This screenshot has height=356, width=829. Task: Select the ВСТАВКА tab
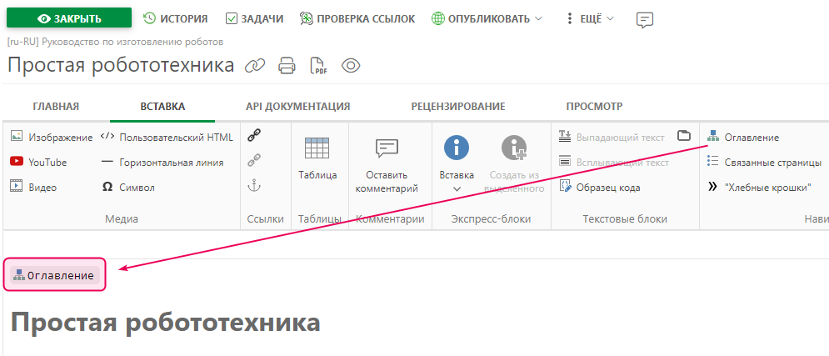[x=162, y=107]
